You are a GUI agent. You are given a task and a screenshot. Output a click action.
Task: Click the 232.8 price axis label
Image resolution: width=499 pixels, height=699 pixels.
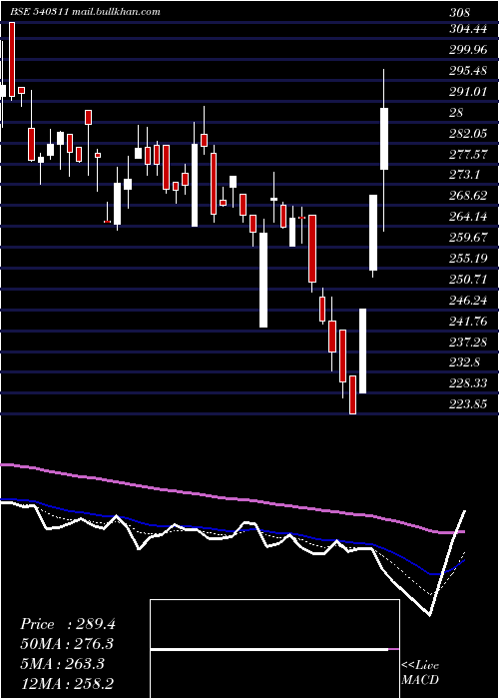coord(464,362)
